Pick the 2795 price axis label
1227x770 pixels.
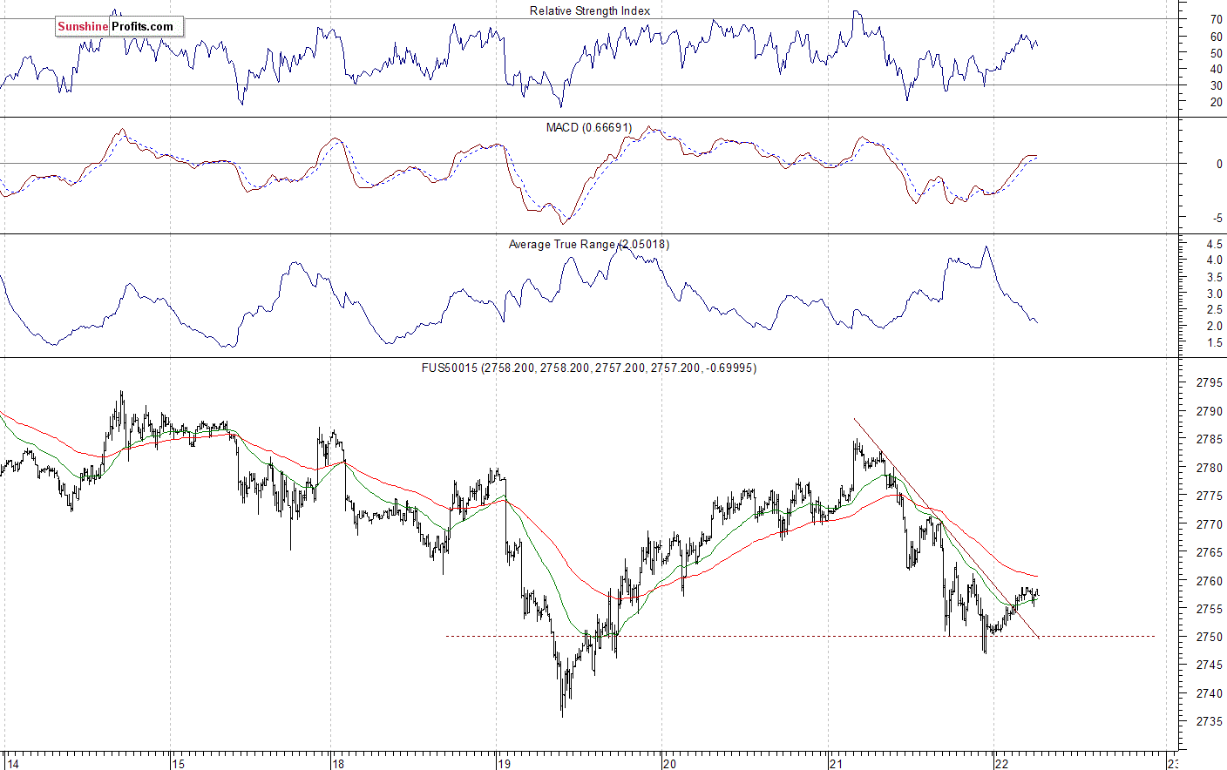(1209, 383)
